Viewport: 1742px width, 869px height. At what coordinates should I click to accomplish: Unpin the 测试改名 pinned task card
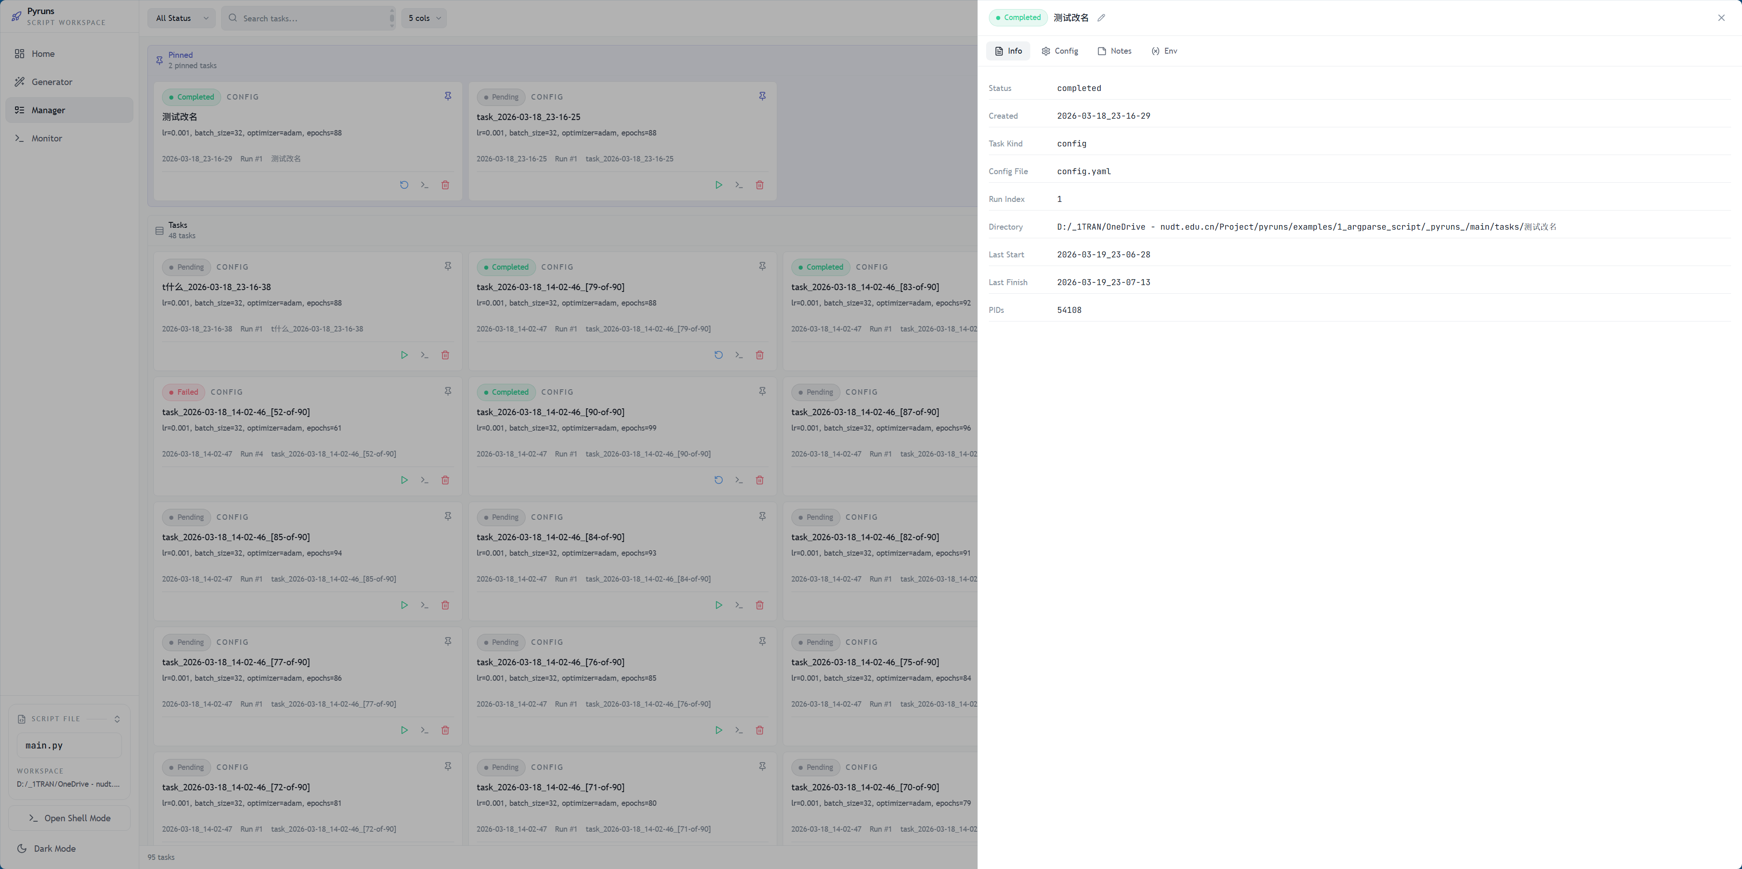(x=448, y=96)
